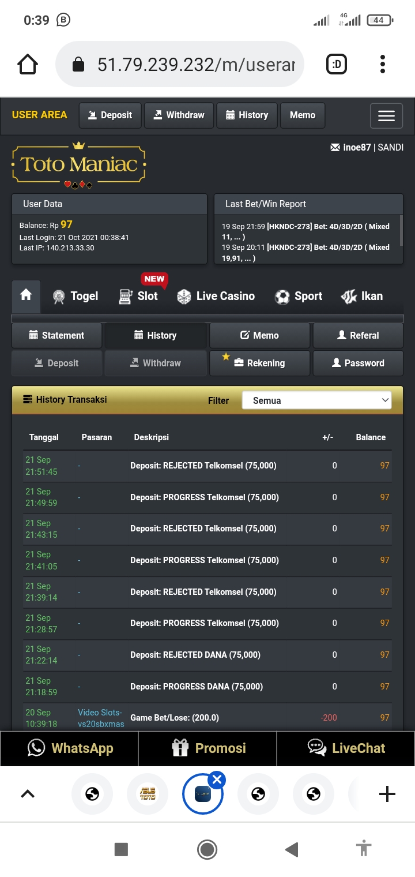Viewport: 415px width, 877px height.
Task: Open the browser tab switcher icon
Action: (337, 64)
